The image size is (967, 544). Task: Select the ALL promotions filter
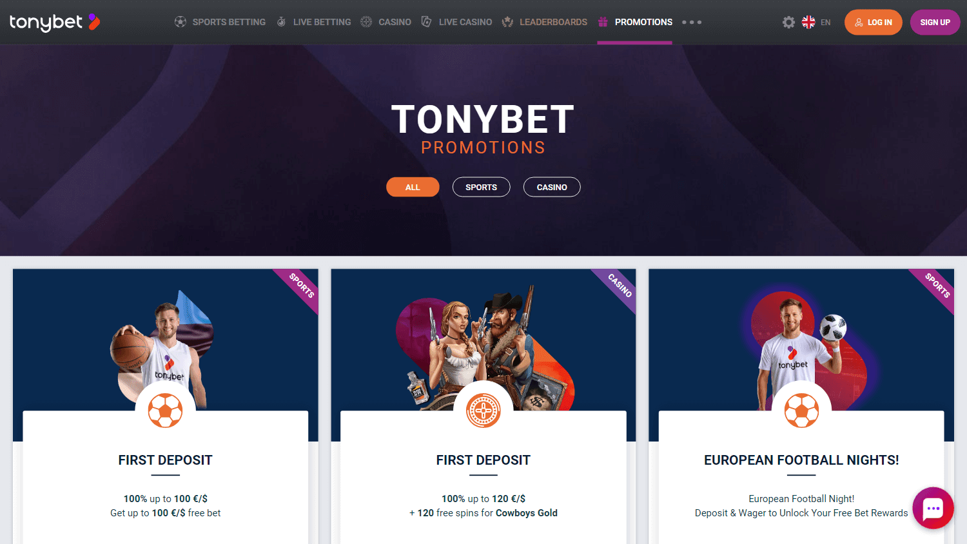[x=413, y=187]
